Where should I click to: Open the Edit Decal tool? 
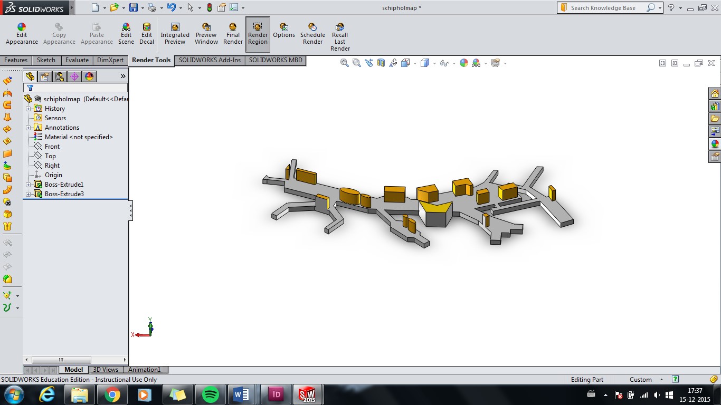[147, 34]
